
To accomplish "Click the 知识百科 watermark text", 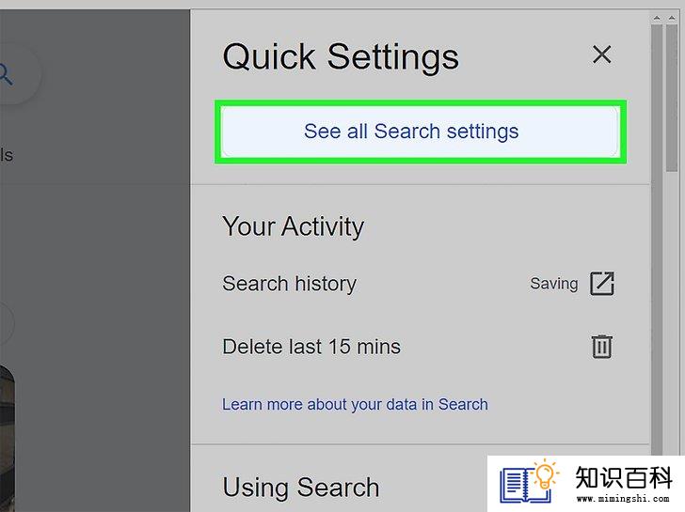I will click(x=624, y=477).
